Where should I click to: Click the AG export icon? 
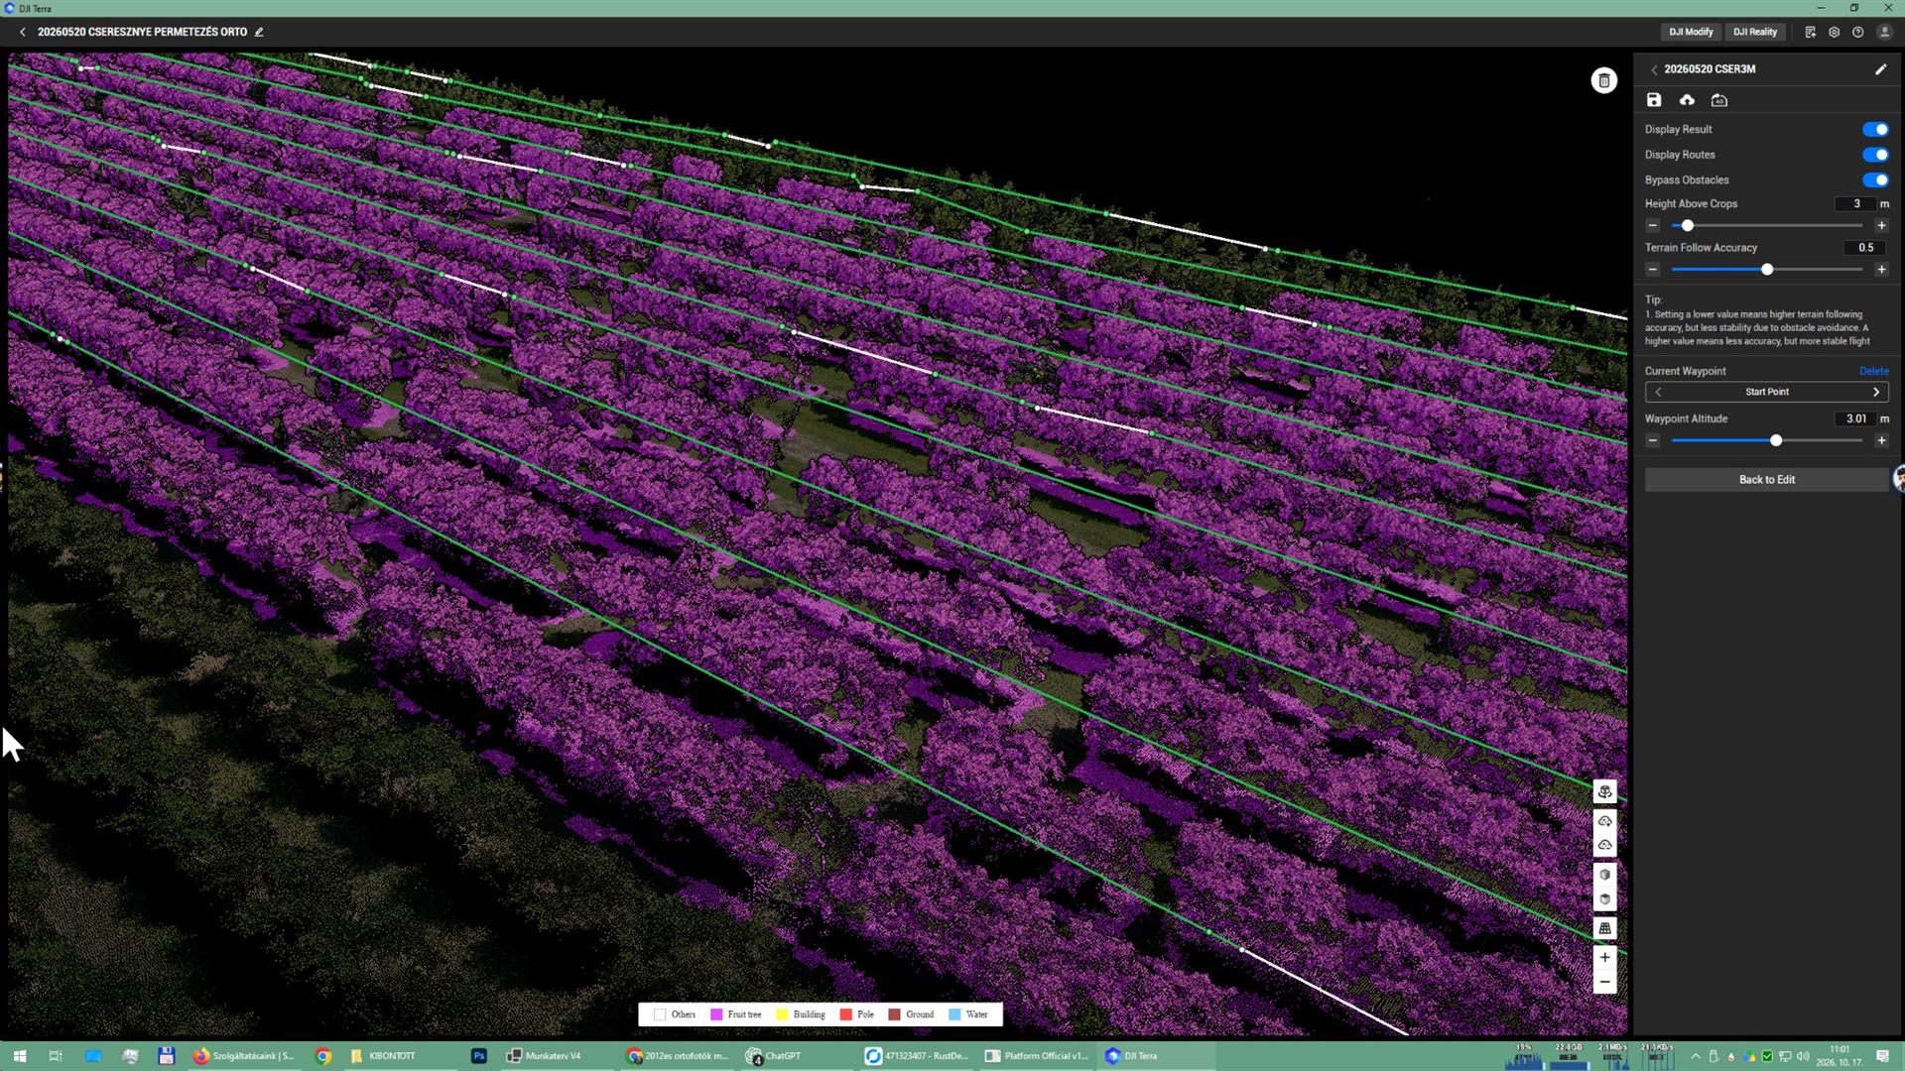pos(1719,100)
